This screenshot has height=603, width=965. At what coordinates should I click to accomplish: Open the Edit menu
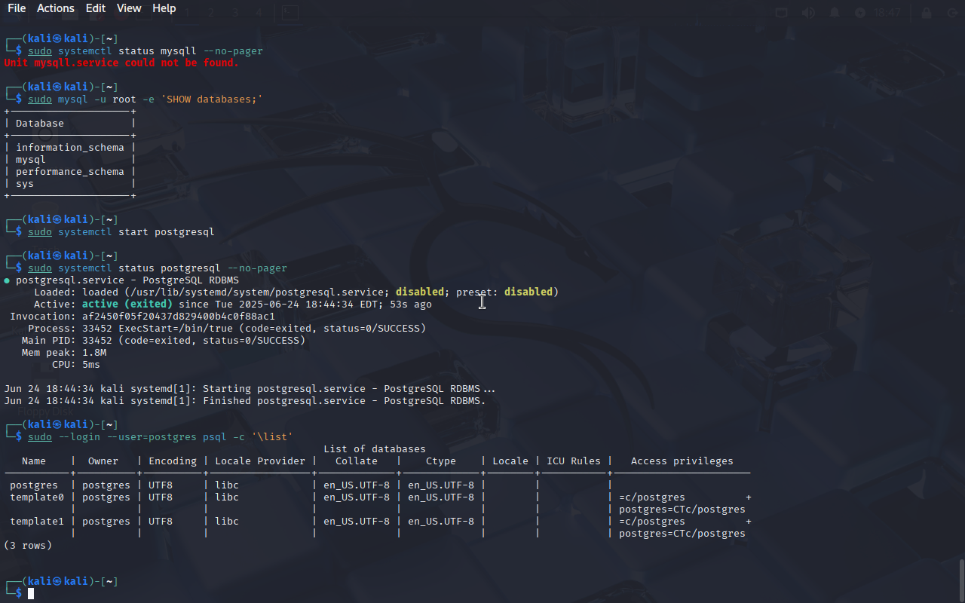click(x=96, y=8)
